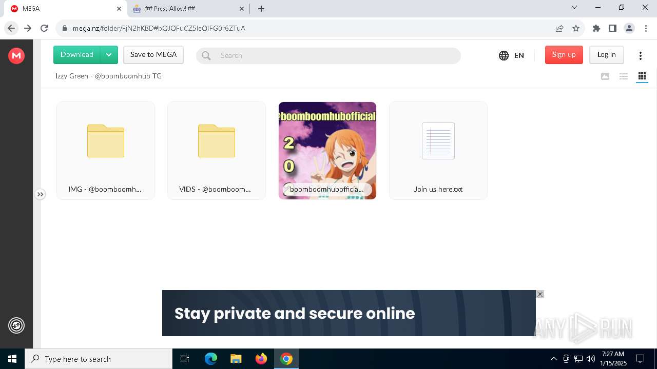
Task: Open the taskbar clock and date
Action: click(x=613, y=359)
